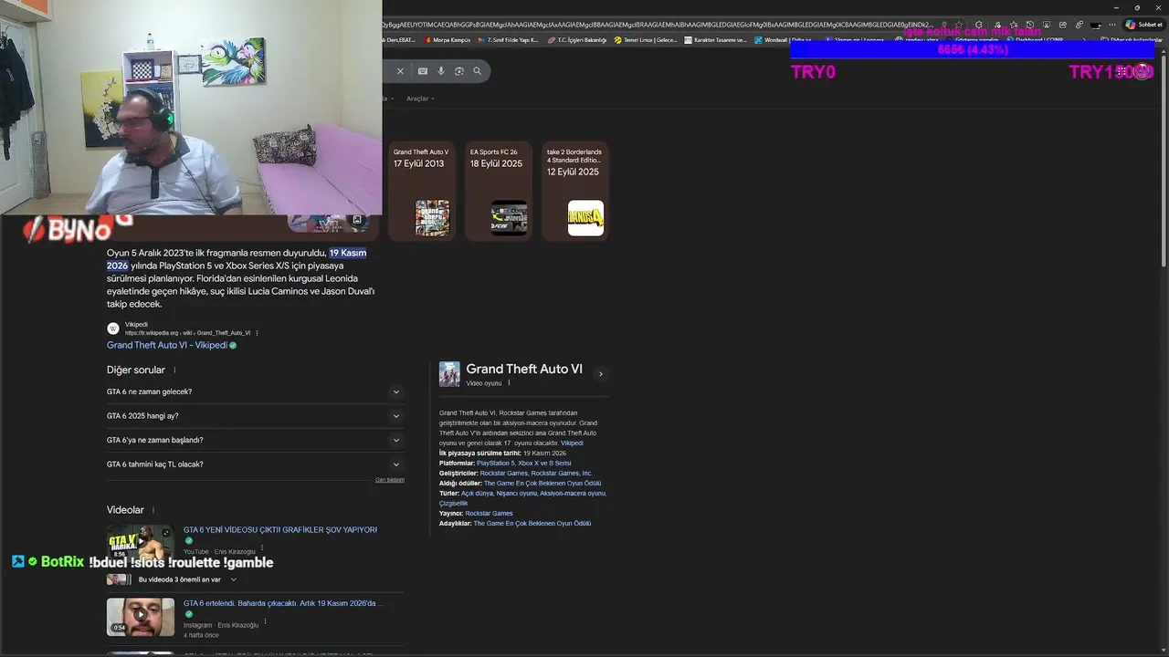Viewport: 1169px width, 657px height.
Task: Open 'Xbox X ve S Serisi' link
Action: pos(544,464)
